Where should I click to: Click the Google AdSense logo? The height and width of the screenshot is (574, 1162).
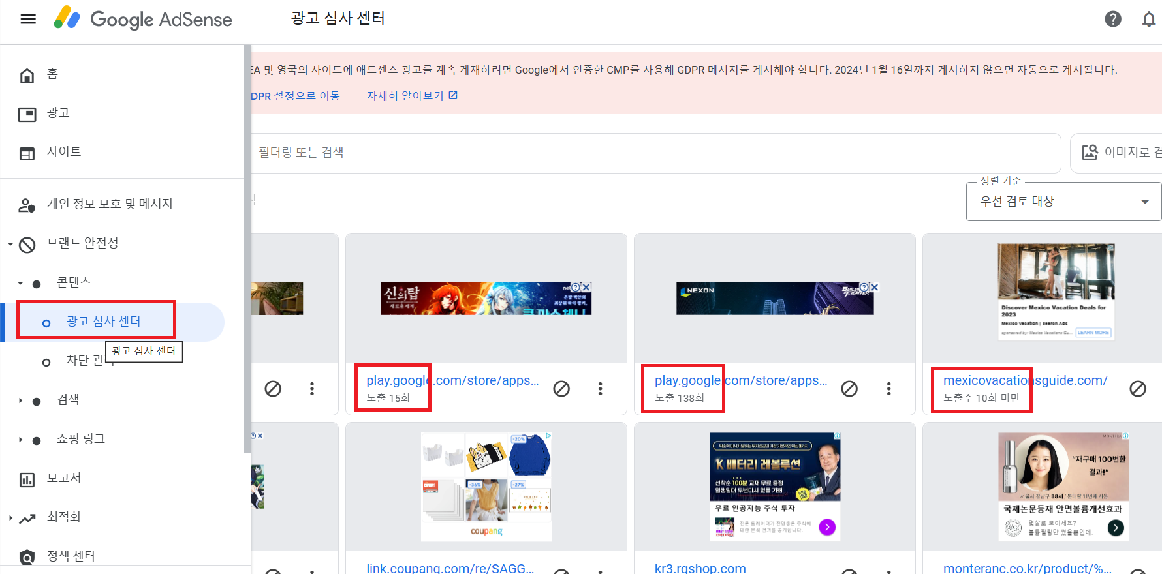point(143,19)
